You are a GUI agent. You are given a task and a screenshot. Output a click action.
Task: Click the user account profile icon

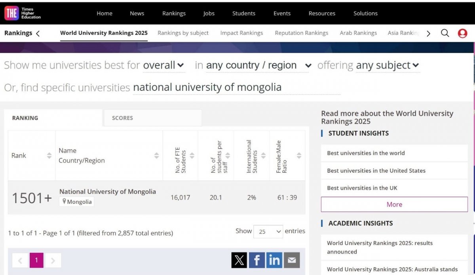coord(462,33)
